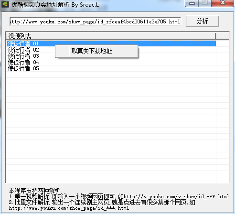Click empty area in video list
This screenshot has height=214, width=235.
point(111,128)
